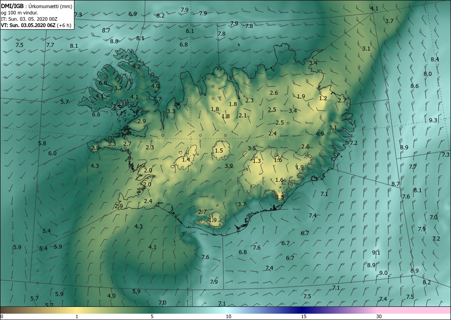Click the map value "9.1"
451x320 pixels.
tap(376, 253)
